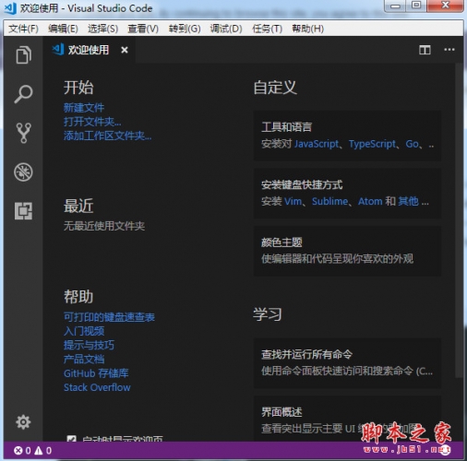The width and height of the screenshot is (467, 461).
Task: Open the 查找并运行所有命令 card
Action: click(x=347, y=363)
